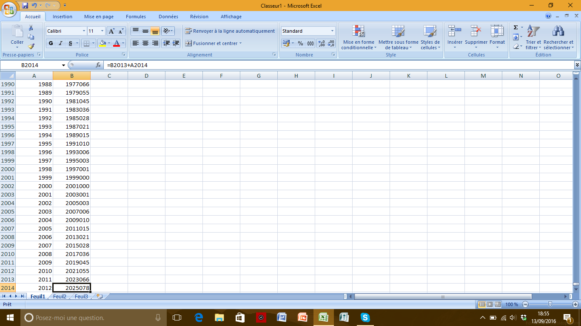Open the Name Box dropdown arrow
581x326 pixels.
[x=64, y=65]
